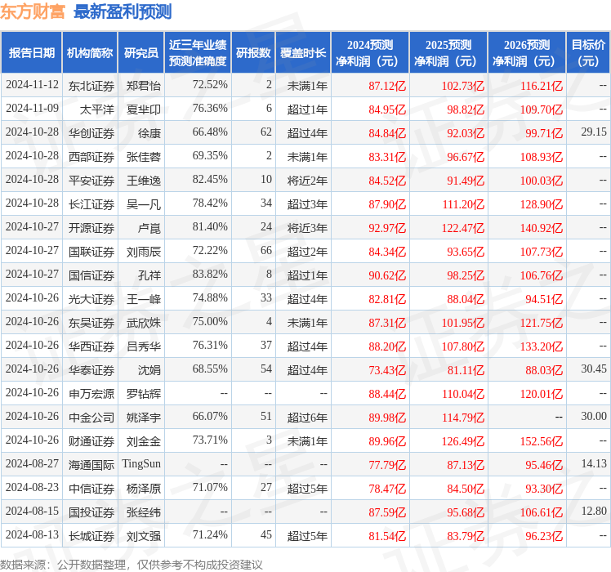Viewport: 611px width, 572px height.
Task: Click the 90.62亿 profit value
Action: (x=387, y=275)
